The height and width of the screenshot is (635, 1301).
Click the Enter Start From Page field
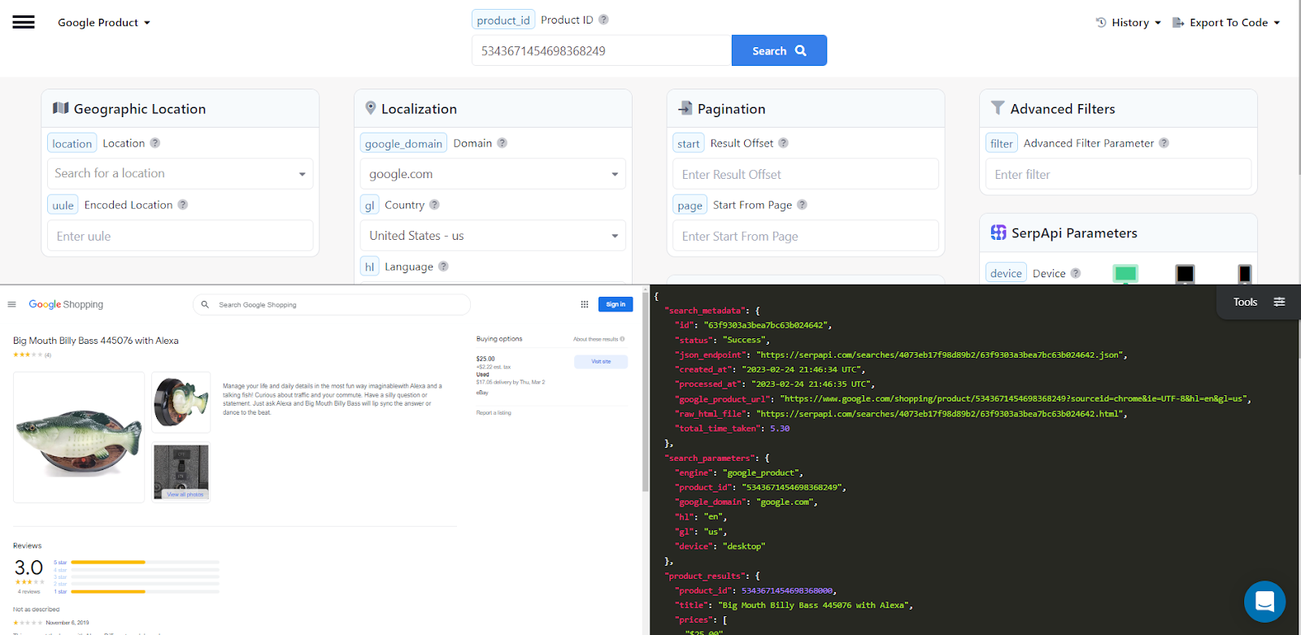pyautogui.click(x=806, y=236)
